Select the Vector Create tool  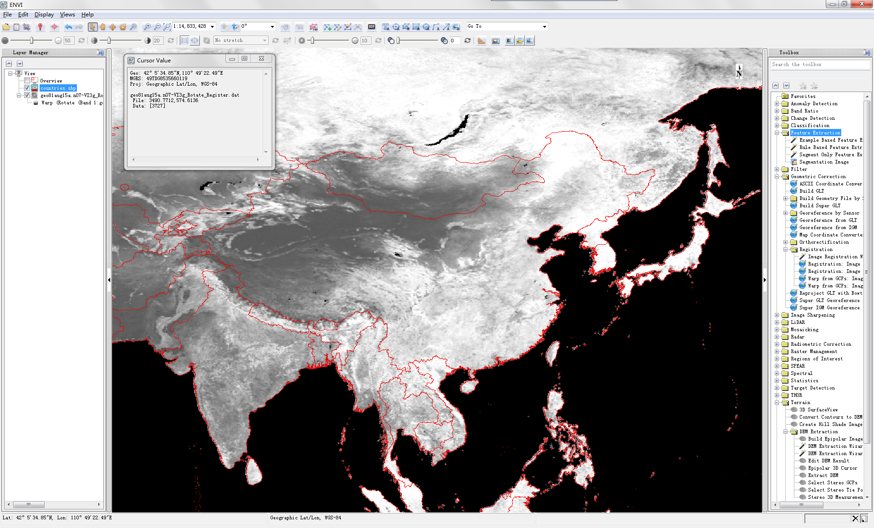pos(327,27)
